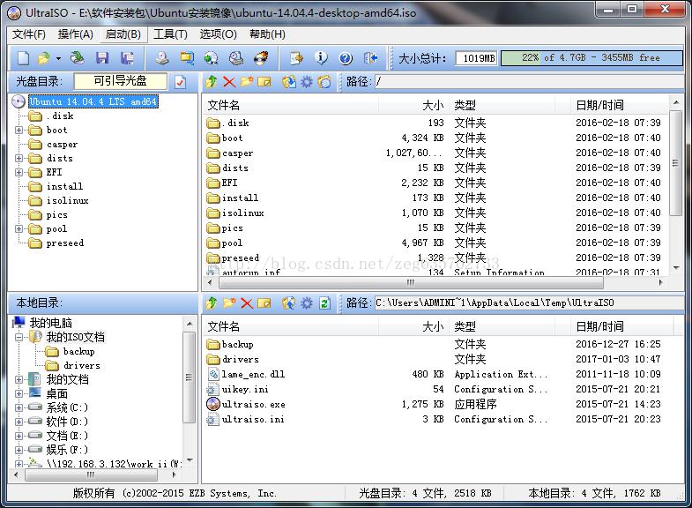
Task: Select isolinux folder in disc tree
Action: pyautogui.click(x=68, y=201)
